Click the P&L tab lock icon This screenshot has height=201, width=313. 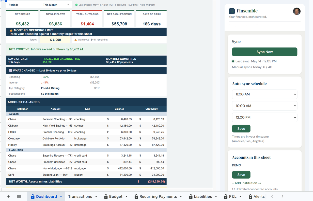[226, 196]
